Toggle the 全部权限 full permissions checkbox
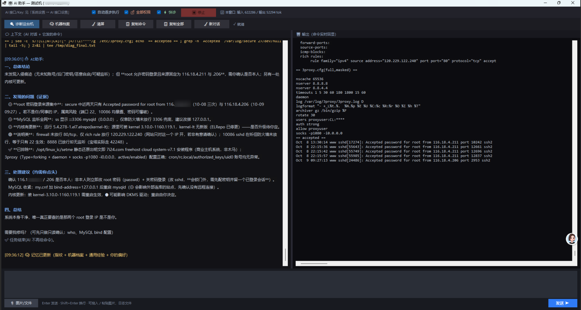581x310 pixels. point(126,12)
